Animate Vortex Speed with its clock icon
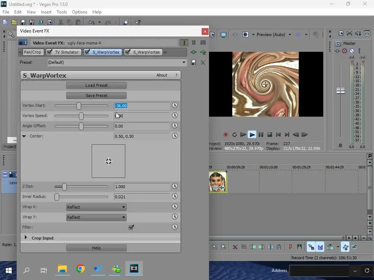374x280 pixels. tap(175, 115)
